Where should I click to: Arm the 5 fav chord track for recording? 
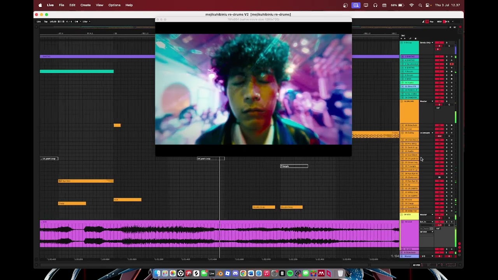[451, 64]
